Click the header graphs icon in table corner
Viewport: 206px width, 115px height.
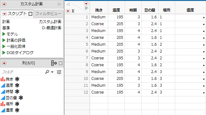coord(86,8)
